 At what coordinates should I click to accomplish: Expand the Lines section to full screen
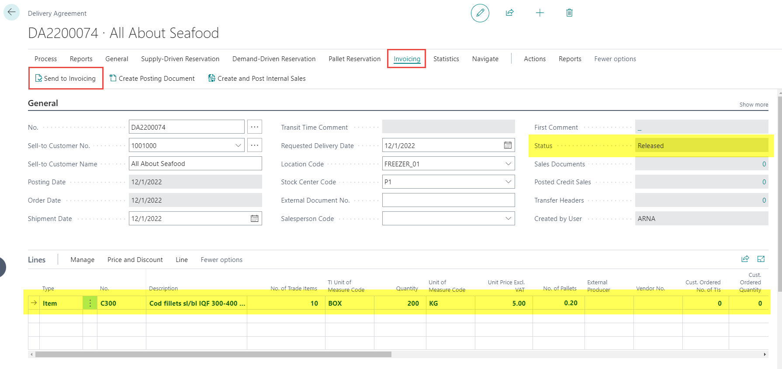(761, 259)
